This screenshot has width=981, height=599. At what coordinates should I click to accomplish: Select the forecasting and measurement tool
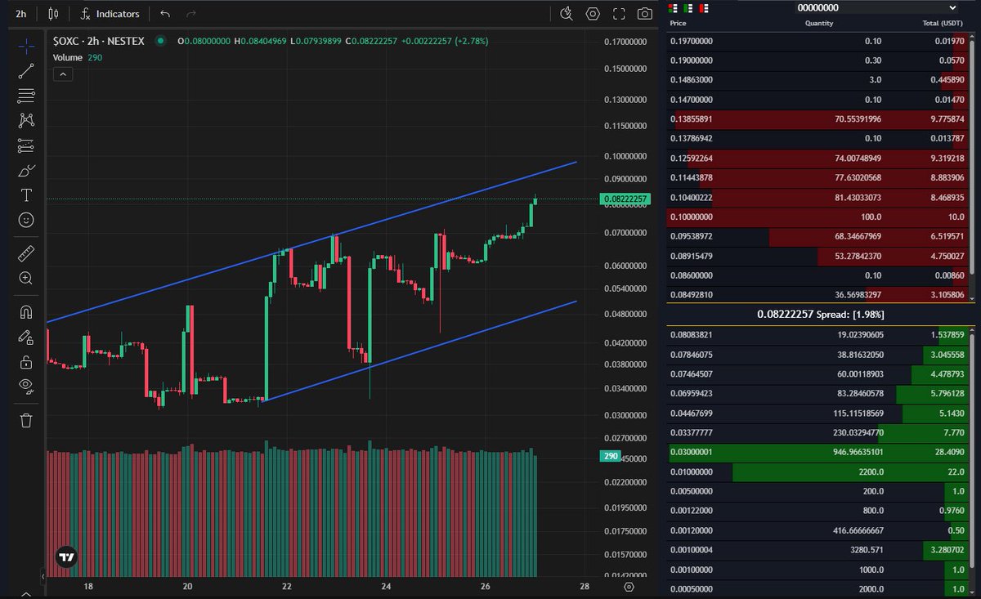(x=26, y=146)
